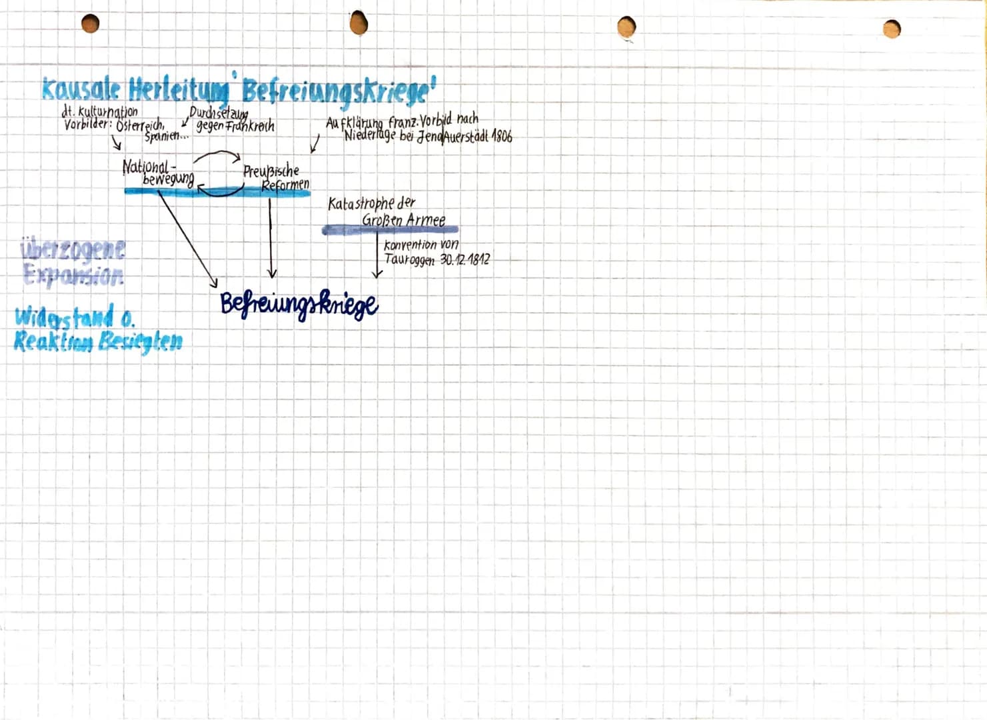Viewport: 987px width, 720px height.
Task: Click the line 'Vorbilder: Österreich, Spanien...'
Action: [127, 130]
